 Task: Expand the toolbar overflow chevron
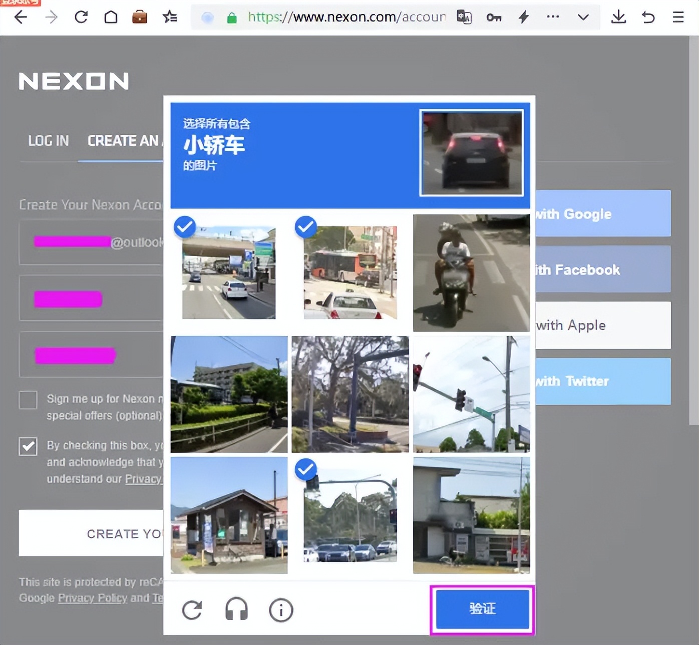[x=583, y=17]
